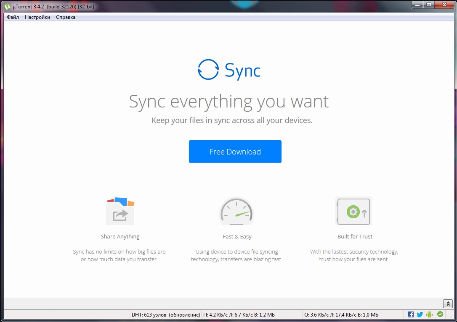Image resolution: width=457 pixels, height=322 pixels.
Task: Open the Справка menu
Action: (x=66, y=17)
